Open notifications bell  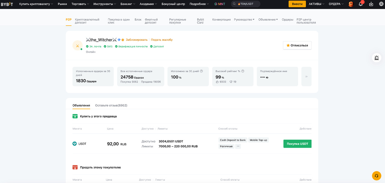361,4
